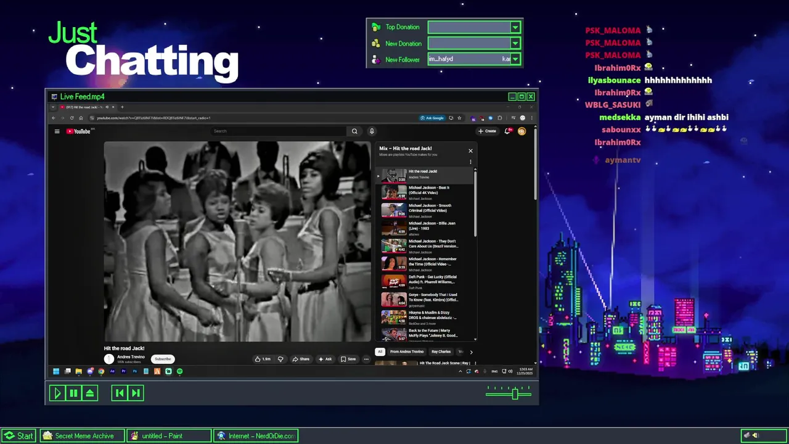Open Photoshop in the feed taskbar
Screen dimensions: 789x444
[x=134, y=371]
